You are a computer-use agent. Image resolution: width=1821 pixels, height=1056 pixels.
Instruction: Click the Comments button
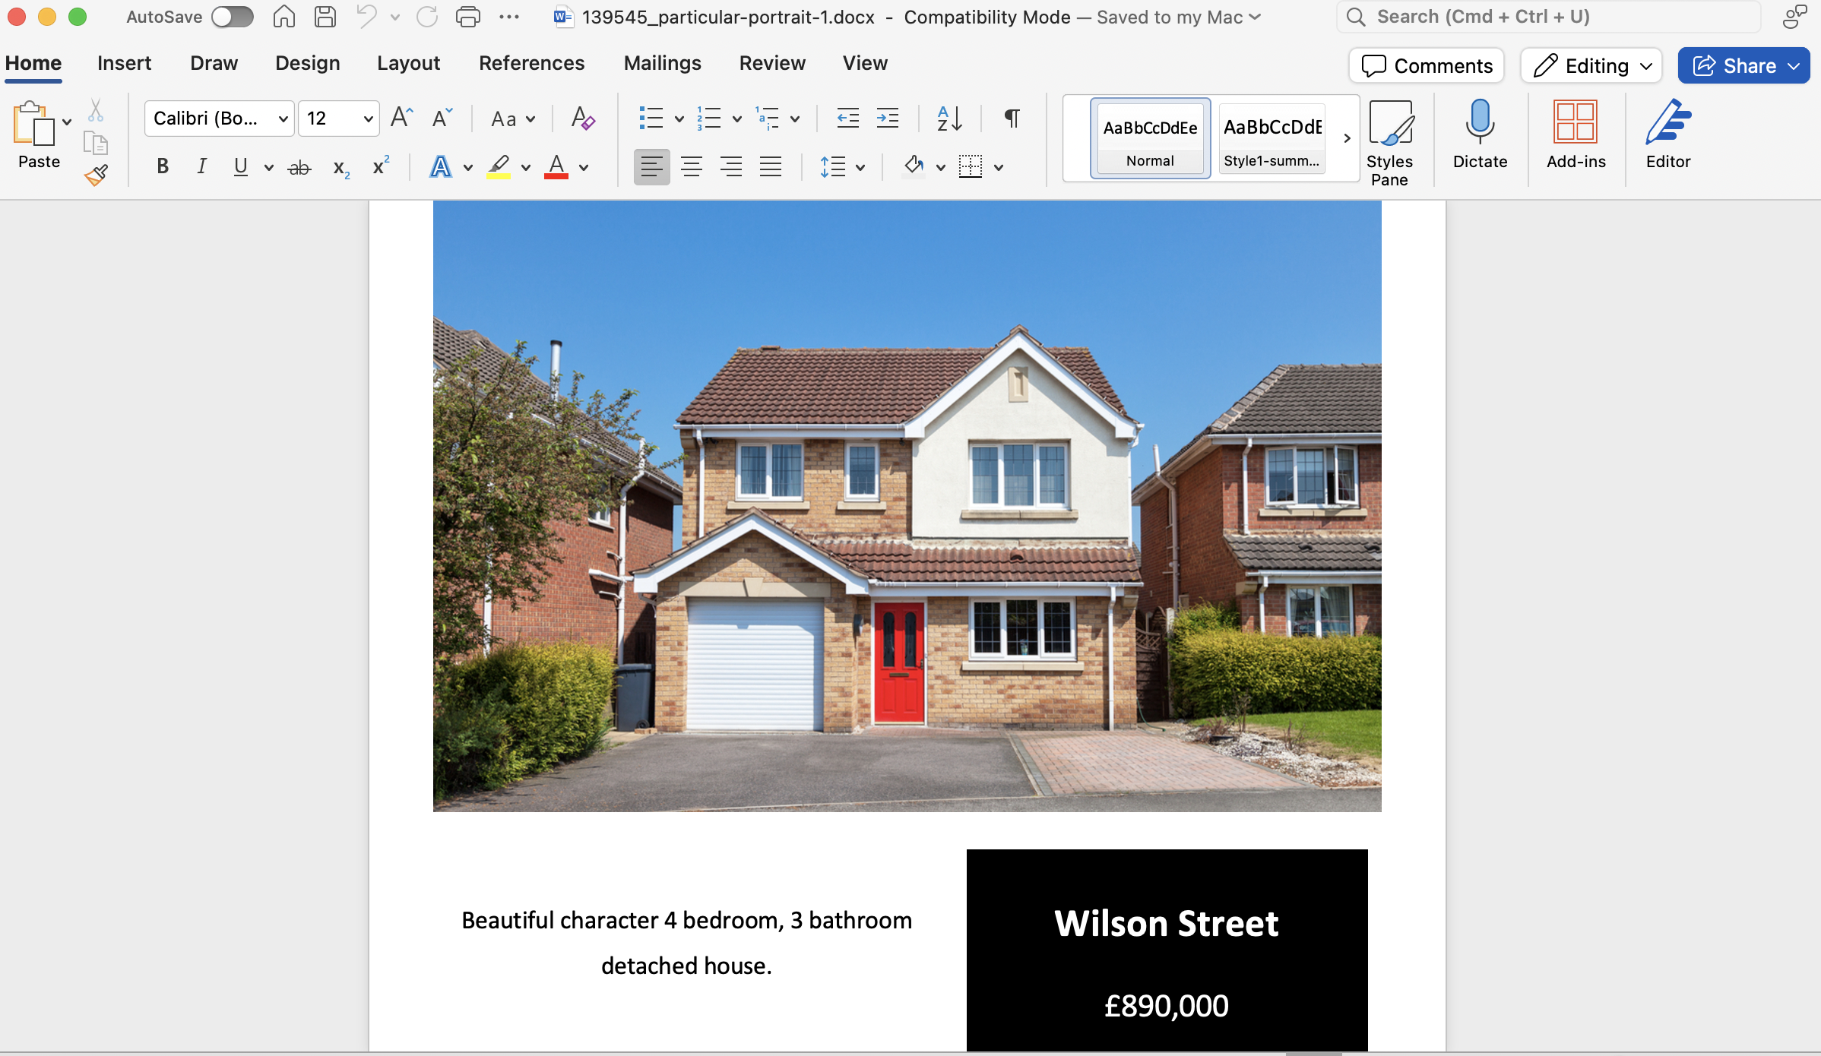1427,66
